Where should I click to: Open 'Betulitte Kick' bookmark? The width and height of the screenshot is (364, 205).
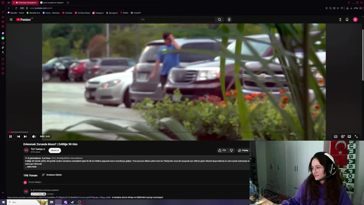(x=33, y=13)
